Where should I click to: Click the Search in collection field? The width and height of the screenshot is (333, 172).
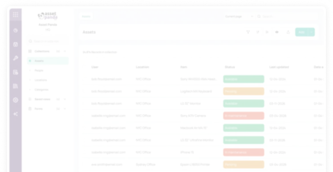(48, 41)
